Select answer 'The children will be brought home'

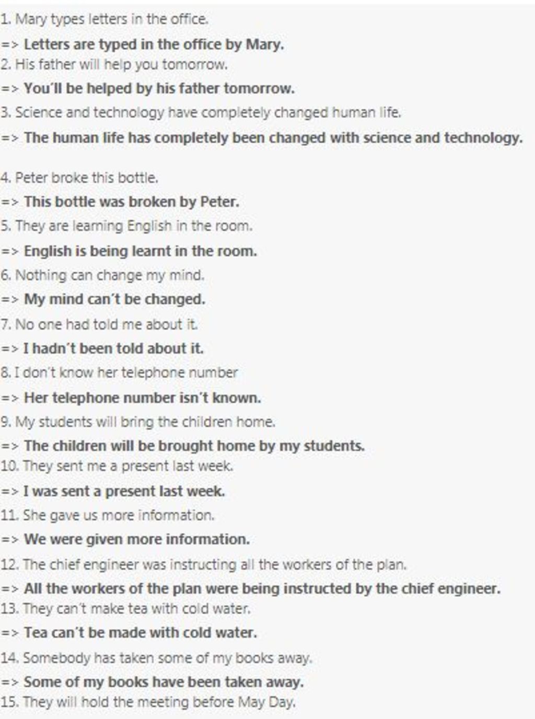(194, 446)
